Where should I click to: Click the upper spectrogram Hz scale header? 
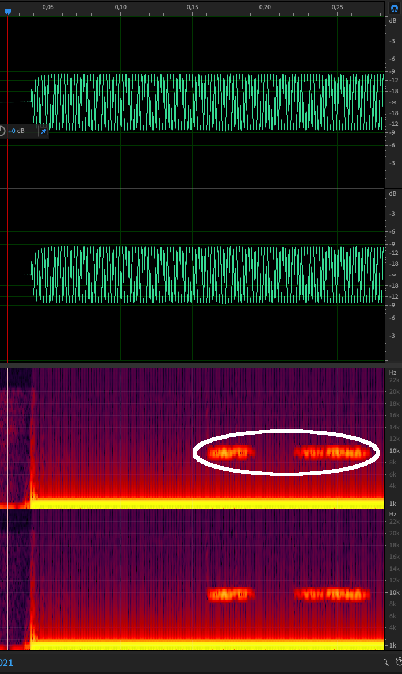[393, 372]
